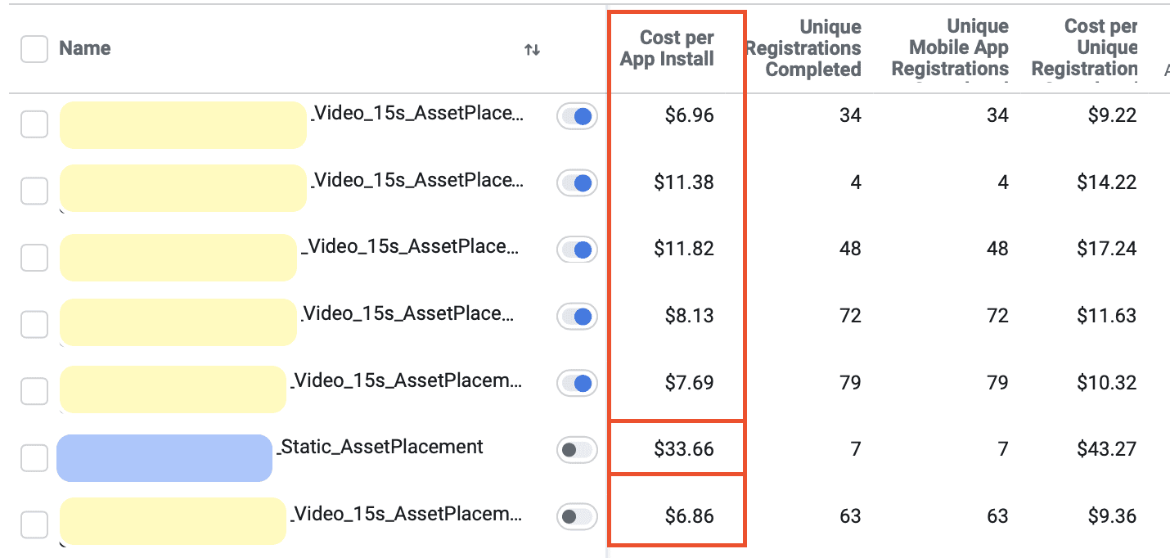Toggle the active switch in the $8.13 row
Screen dimensions: 1170x558
click(577, 316)
